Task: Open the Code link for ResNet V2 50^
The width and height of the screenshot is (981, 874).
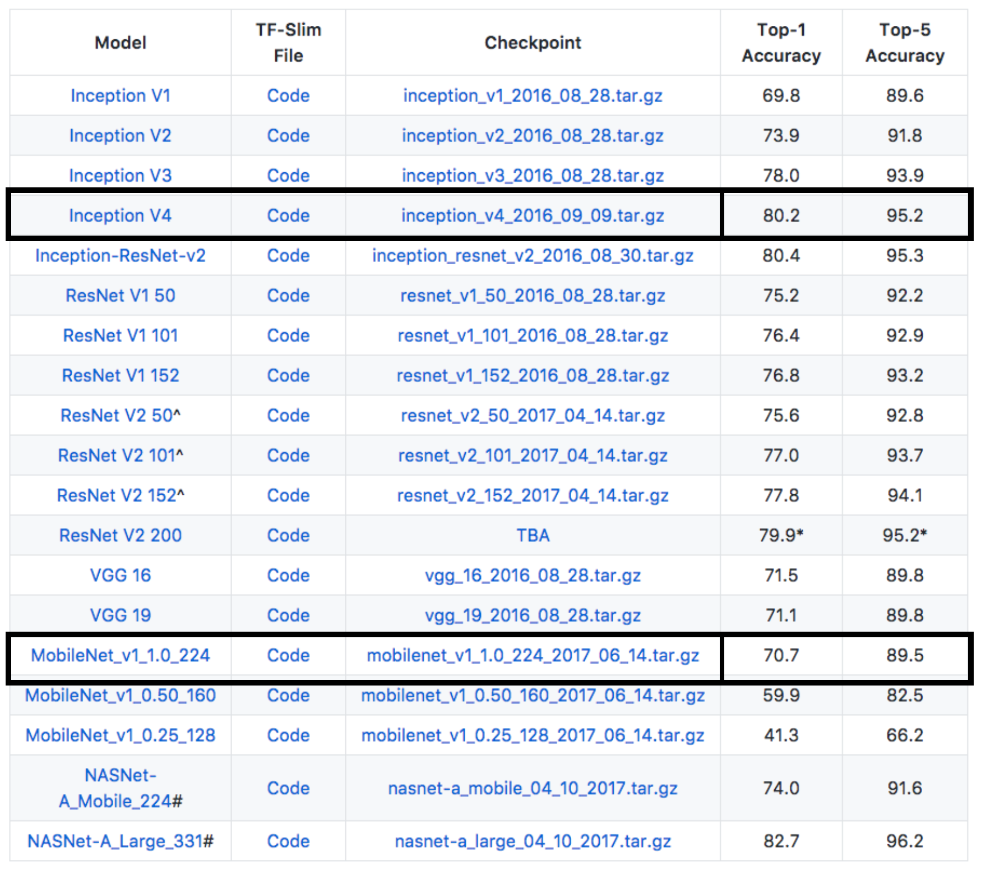Action: click(x=288, y=415)
